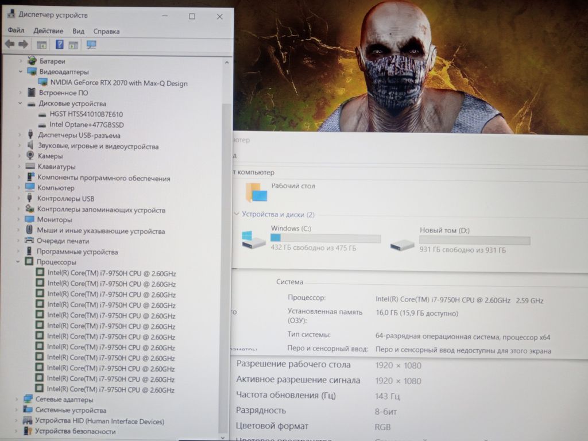Click the forward arrow in Device Manager toolbar
This screenshot has height=441, width=588.
point(23,44)
